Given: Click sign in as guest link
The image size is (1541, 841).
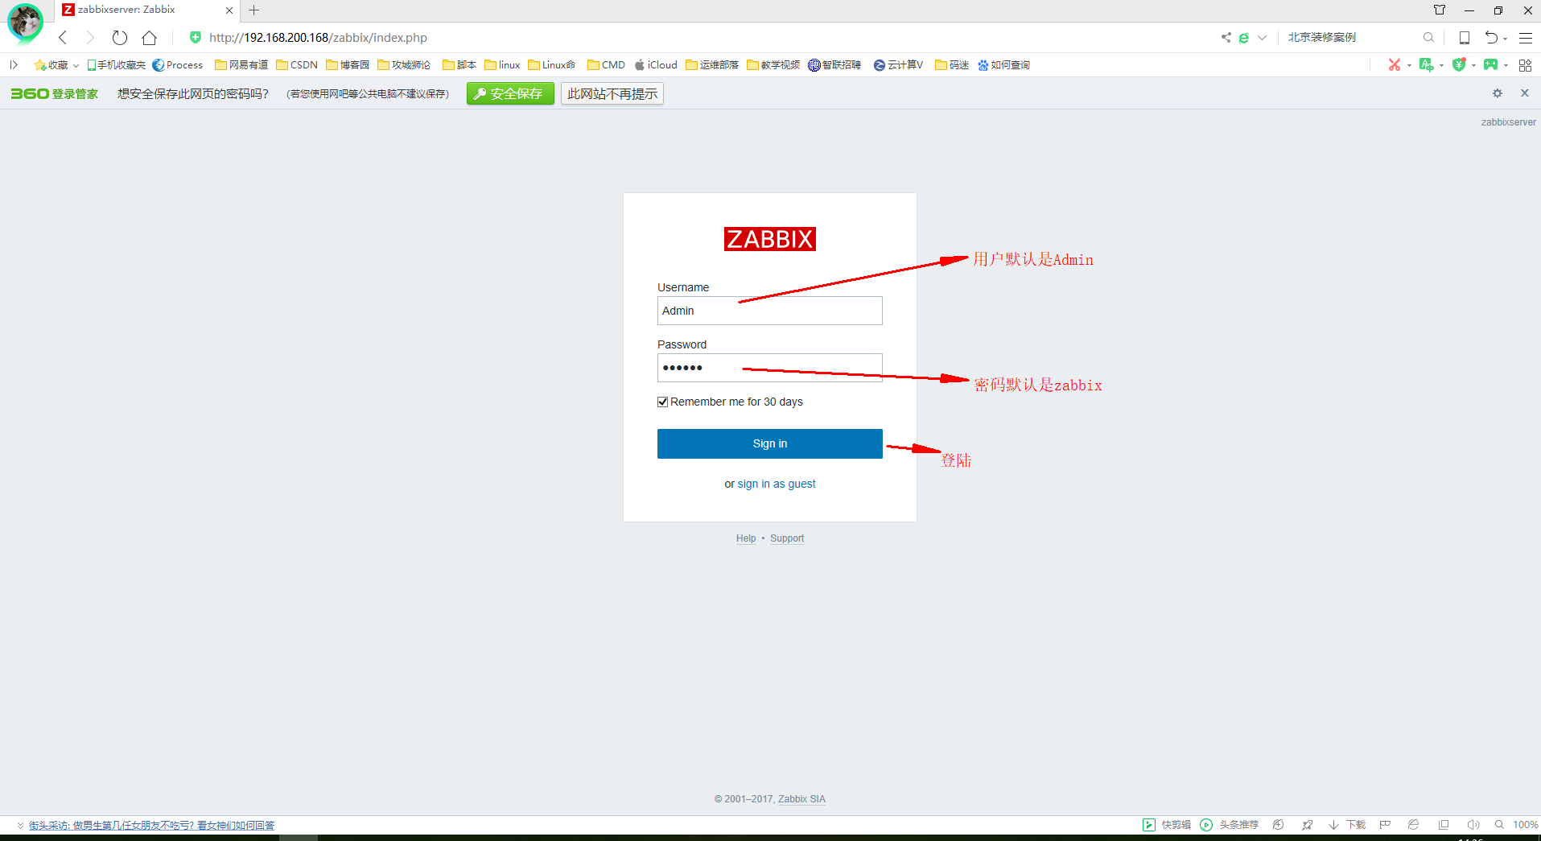Looking at the screenshot, I should (777, 484).
